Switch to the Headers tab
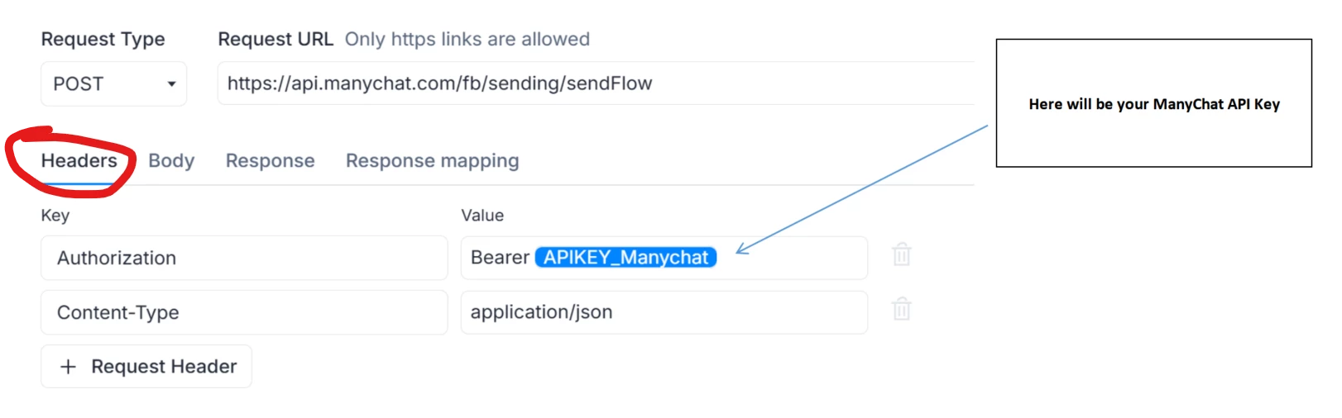 (79, 160)
